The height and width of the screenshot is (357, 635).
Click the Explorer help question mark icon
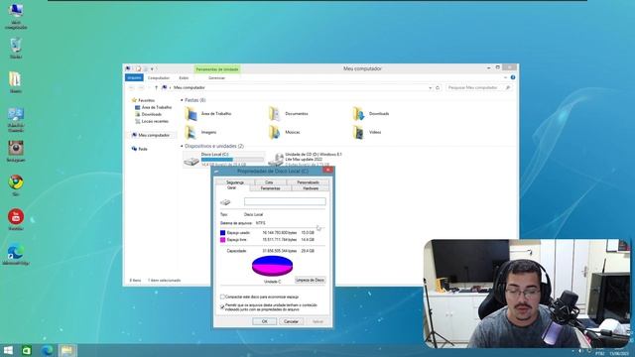[513, 77]
